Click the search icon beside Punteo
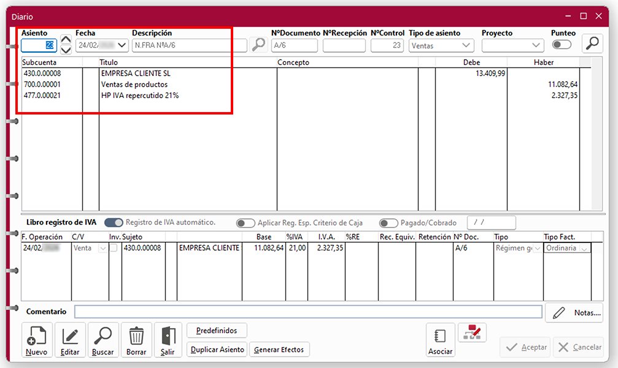 tap(592, 44)
